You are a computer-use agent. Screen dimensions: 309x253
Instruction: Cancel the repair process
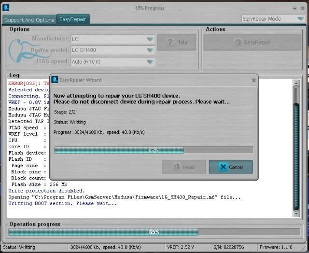point(231,167)
